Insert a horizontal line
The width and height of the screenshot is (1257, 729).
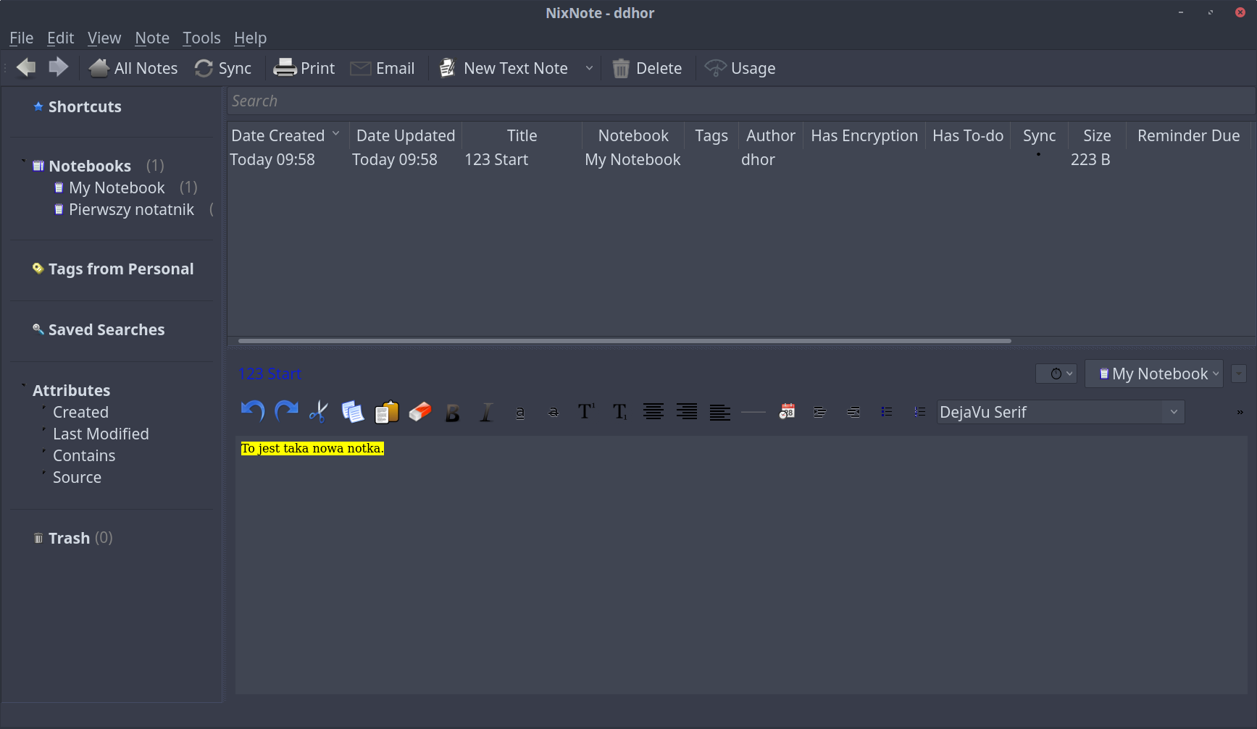tap(753, 412)
